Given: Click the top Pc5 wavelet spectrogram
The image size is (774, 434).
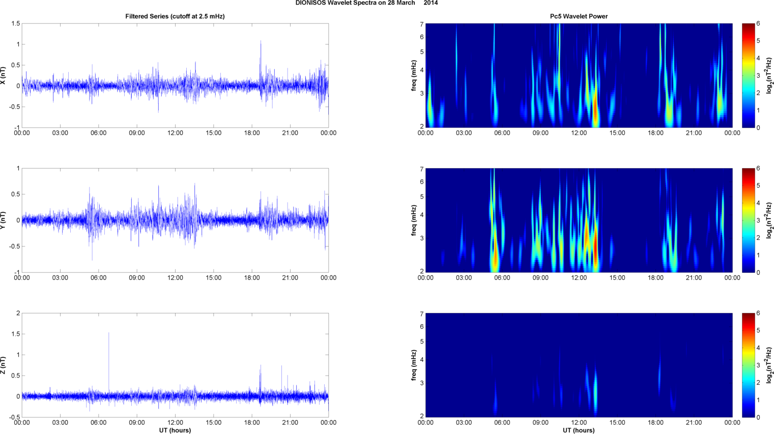Looking at the screenshot, I should [579, 75].
